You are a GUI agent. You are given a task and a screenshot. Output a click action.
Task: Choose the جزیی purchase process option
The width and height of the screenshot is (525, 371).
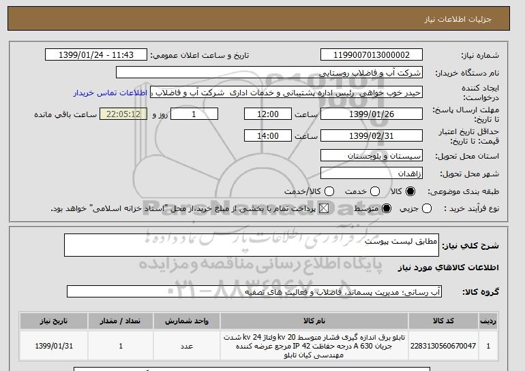427,208
